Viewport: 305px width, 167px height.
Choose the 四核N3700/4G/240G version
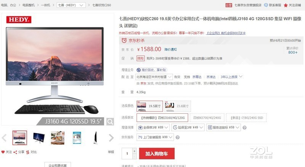[207, 118]
